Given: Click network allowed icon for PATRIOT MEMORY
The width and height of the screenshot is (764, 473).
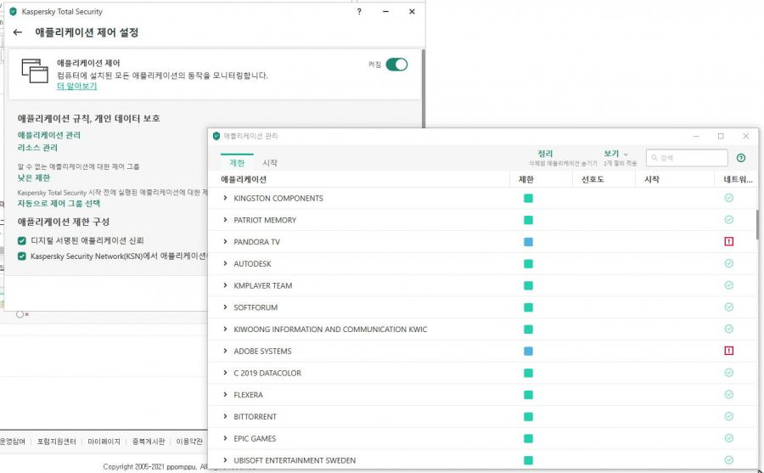Looking at the screenshot, I should [729, 220].
